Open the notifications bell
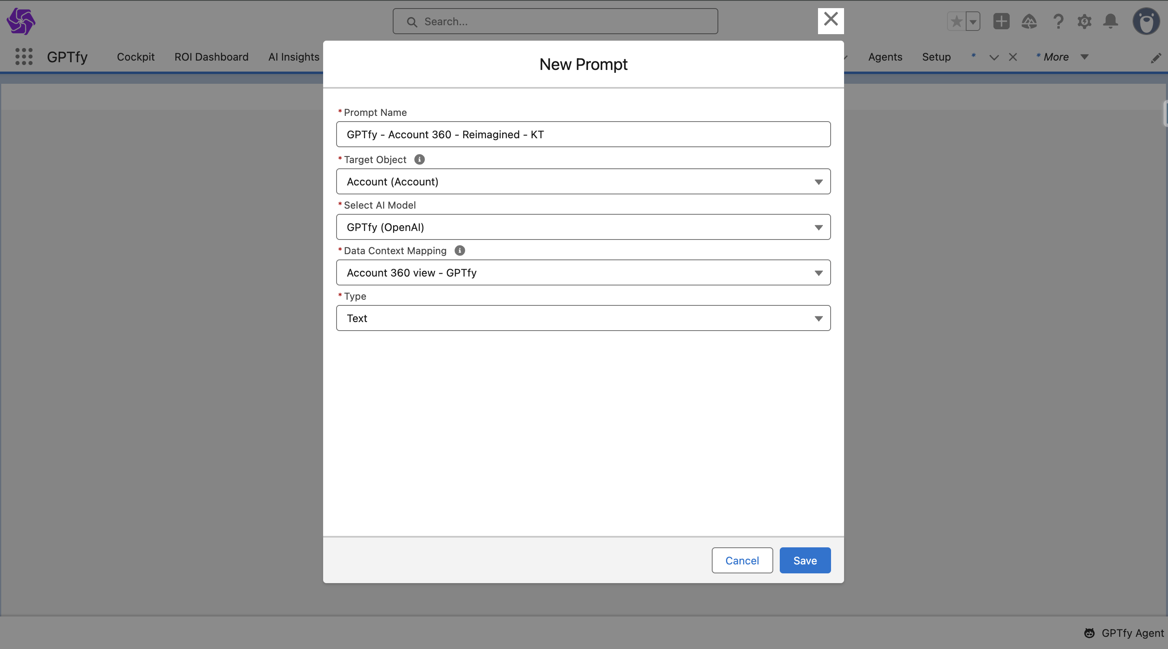This screenshot has height=649, width=1168. (x=1111, y=21)
